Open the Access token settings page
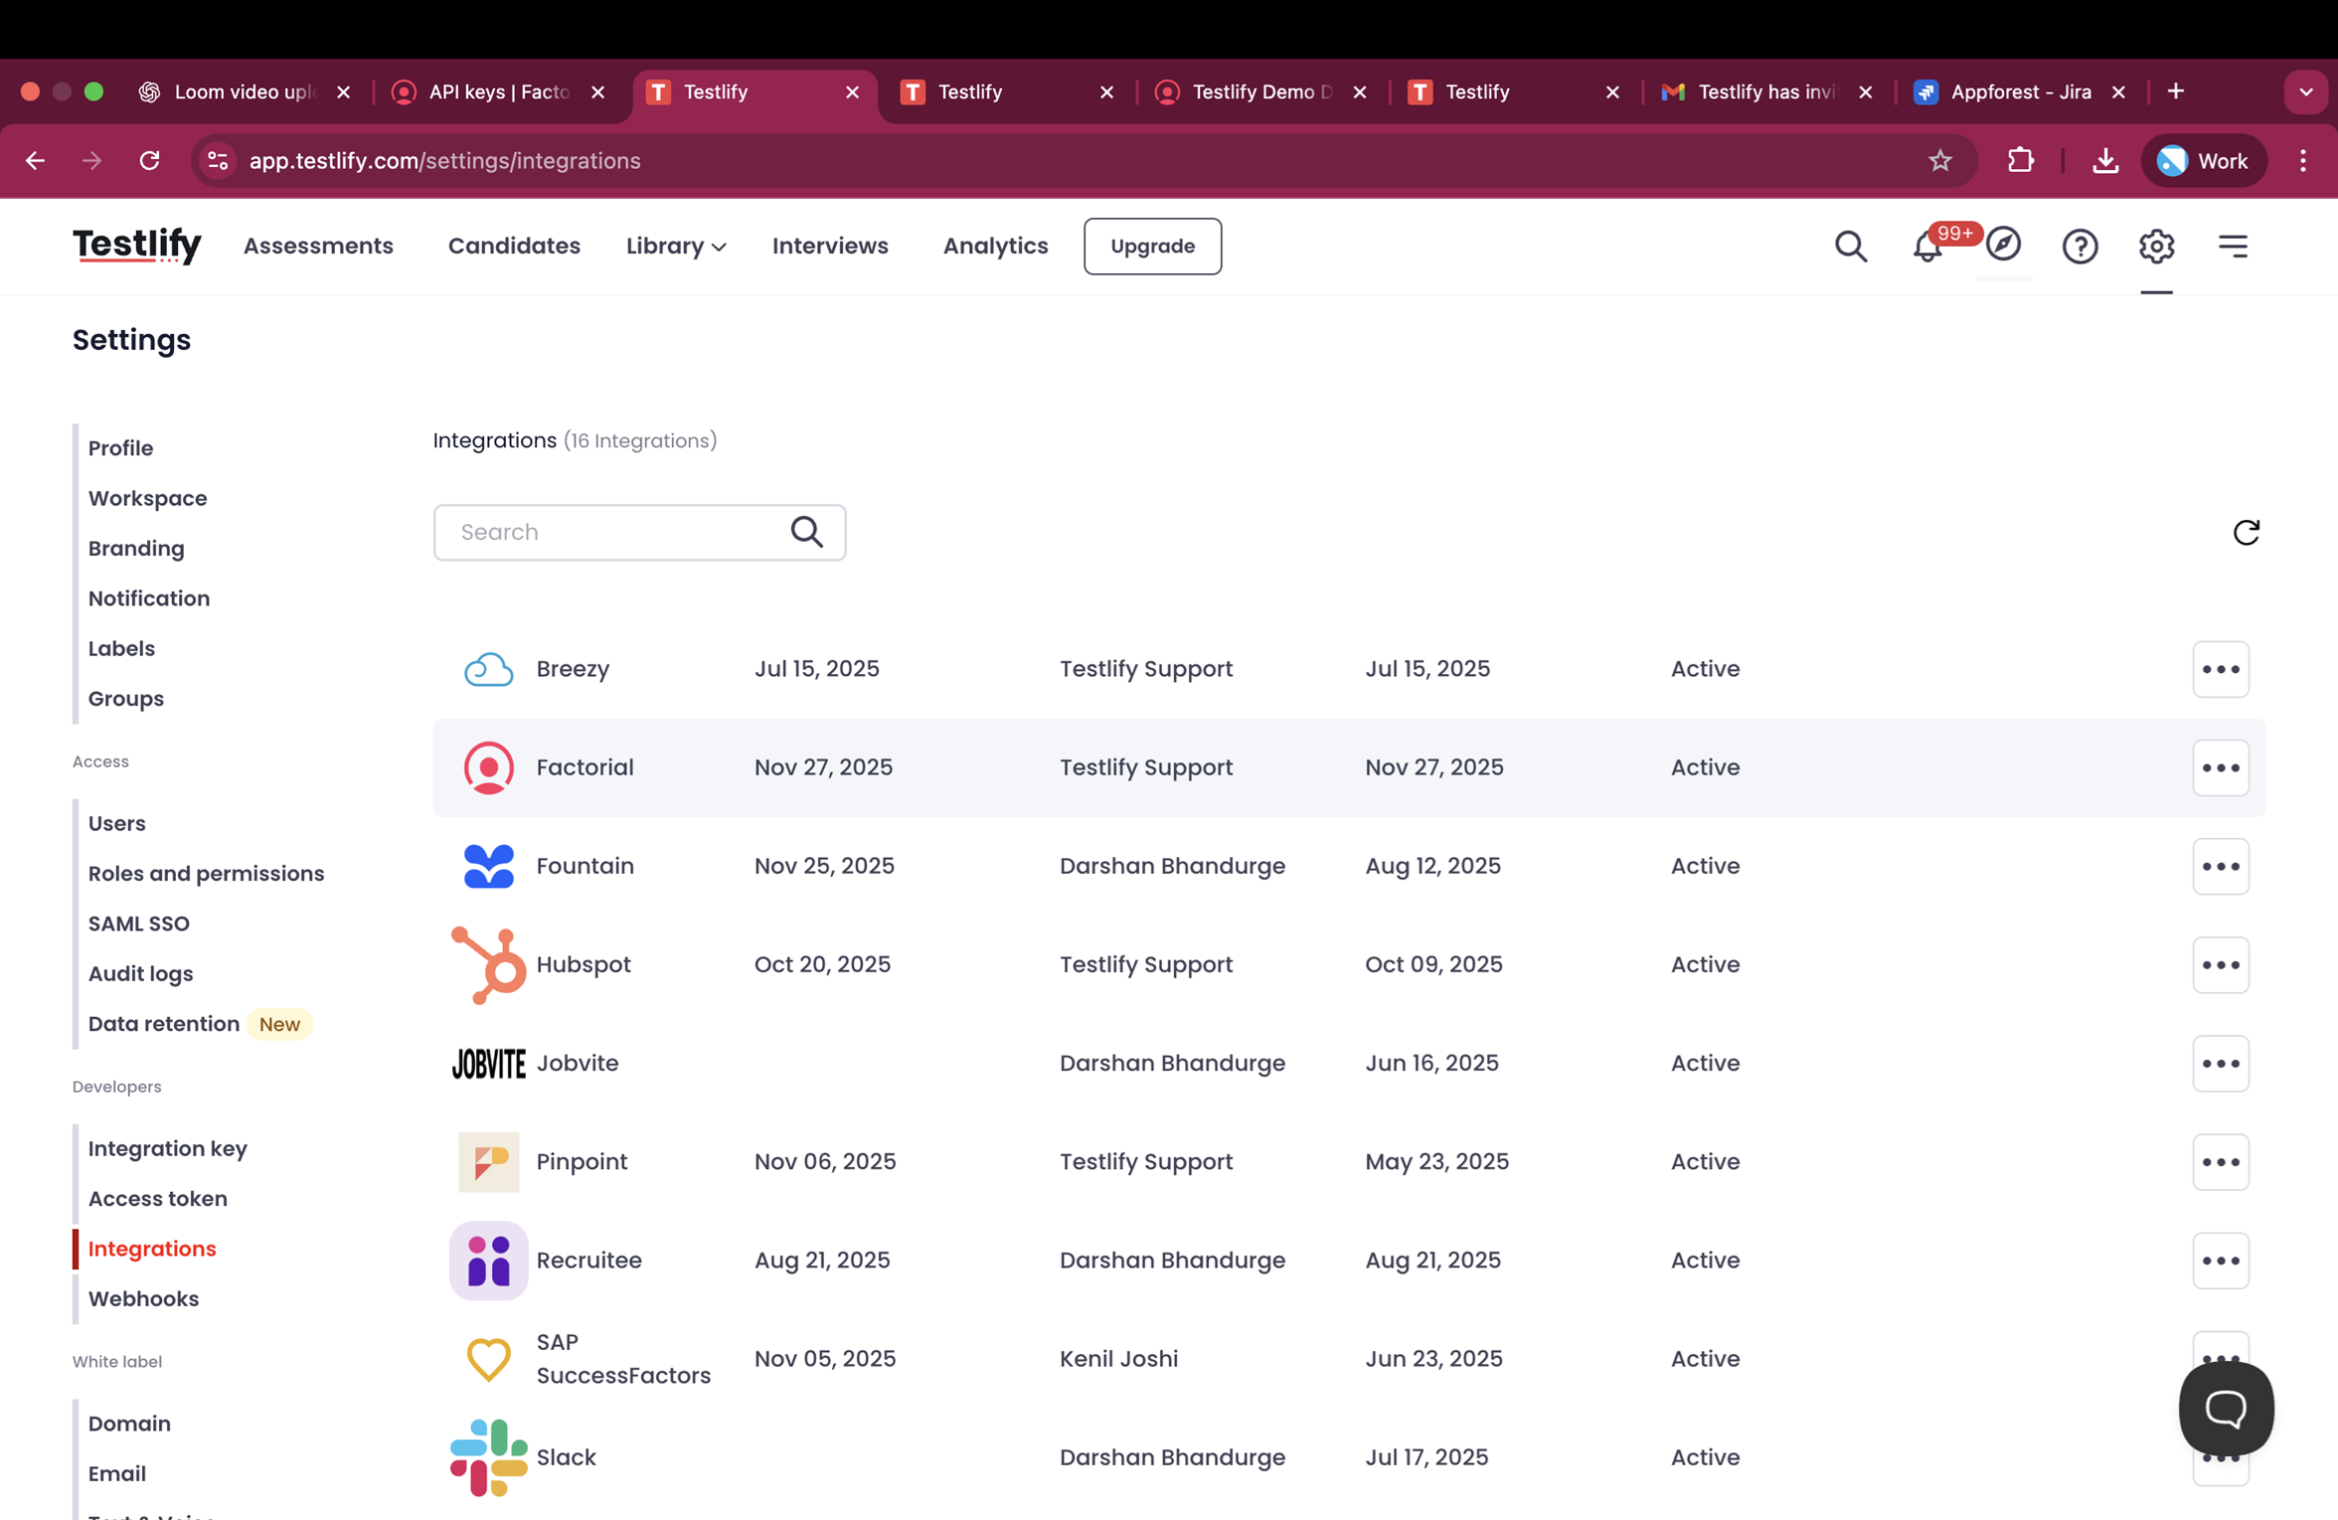The image size is (2338, 1520). 158,1199
